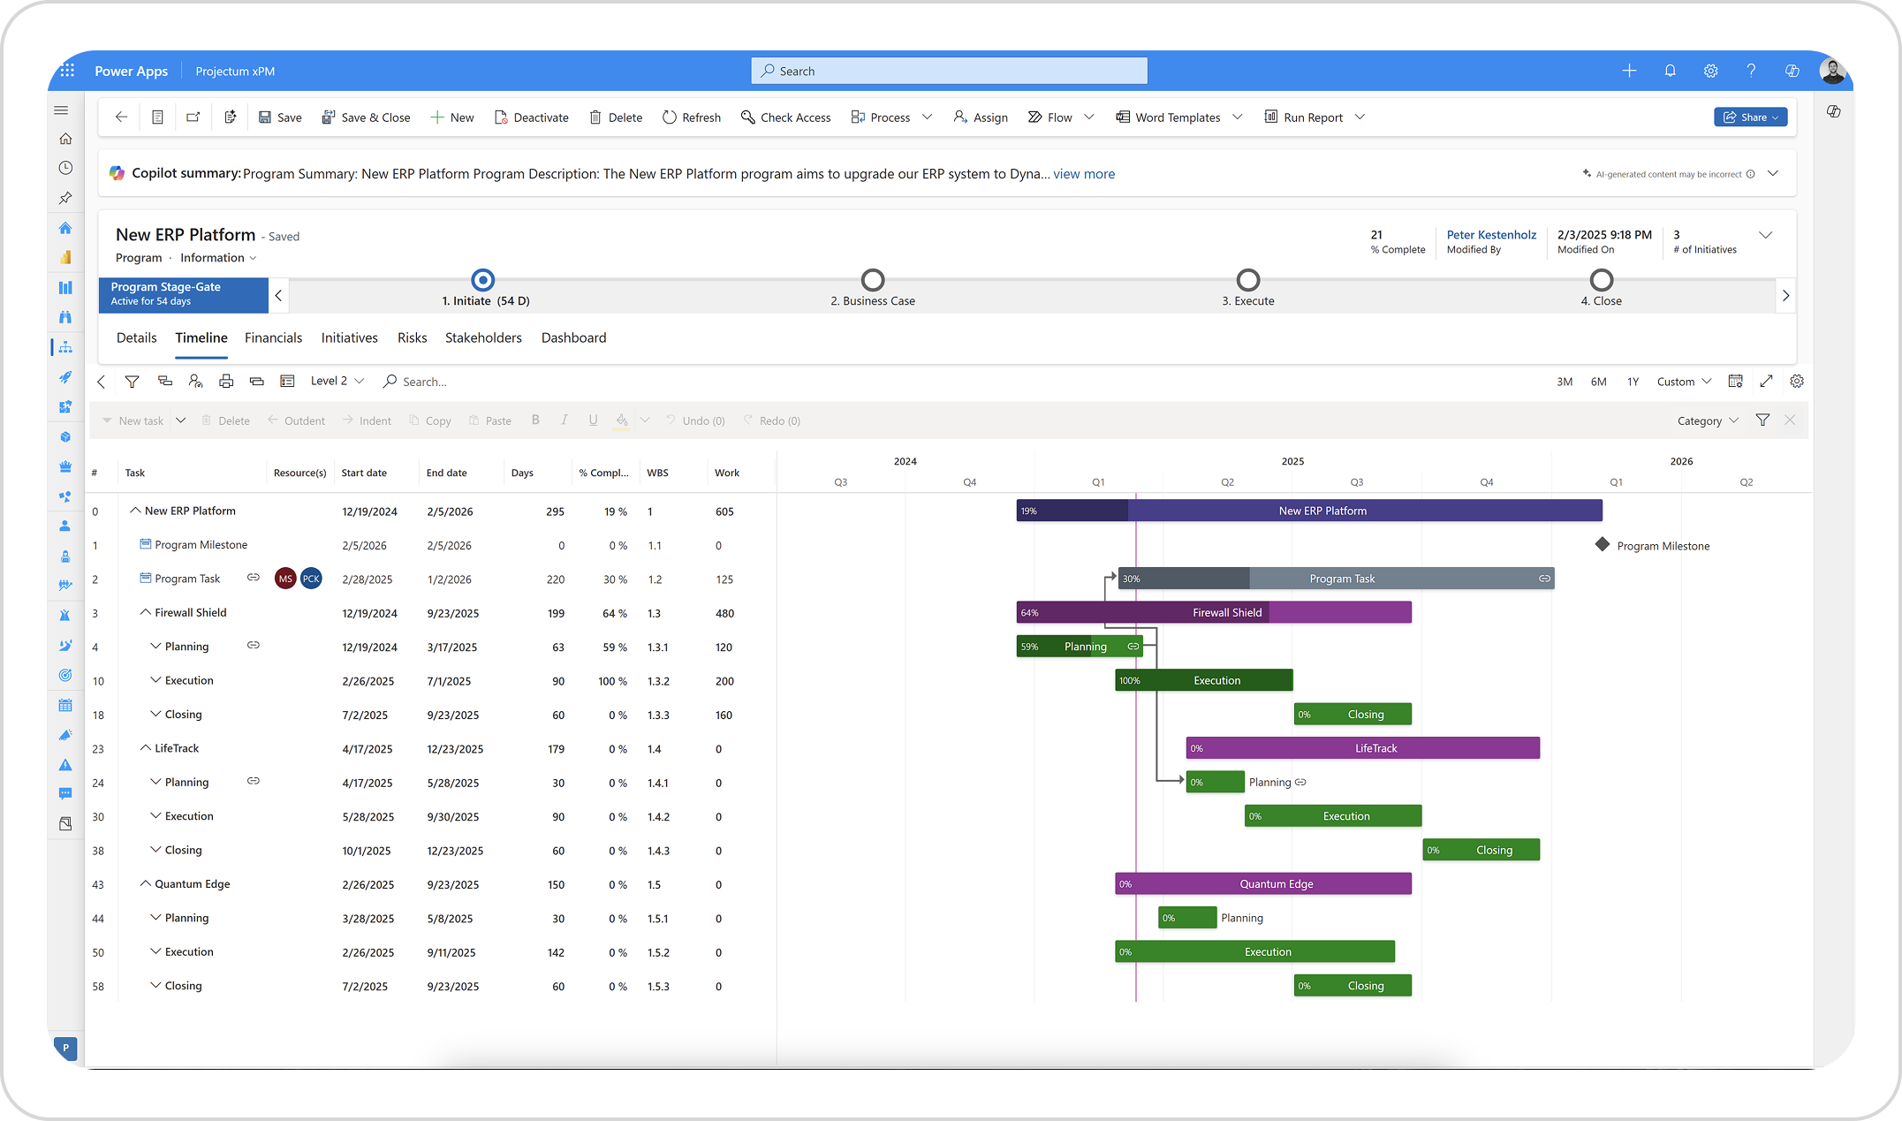Click the Save & Close button
Viewport: 1902px width, 1121px height.
click(366, 117)
